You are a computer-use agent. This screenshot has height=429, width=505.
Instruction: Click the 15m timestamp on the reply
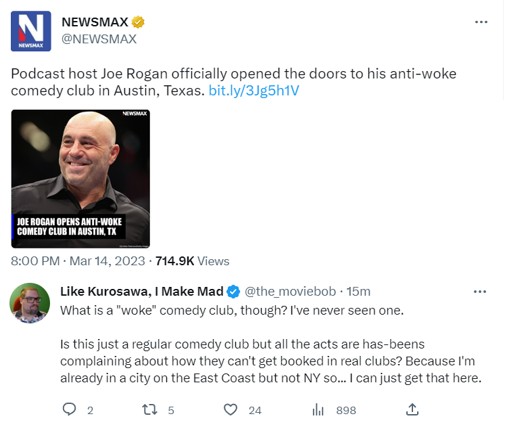358,292
